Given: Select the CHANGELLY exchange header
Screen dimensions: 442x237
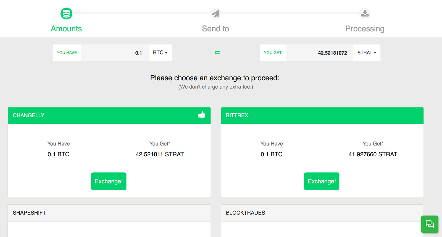Looking at the screenshot, I should click(29, 115).
